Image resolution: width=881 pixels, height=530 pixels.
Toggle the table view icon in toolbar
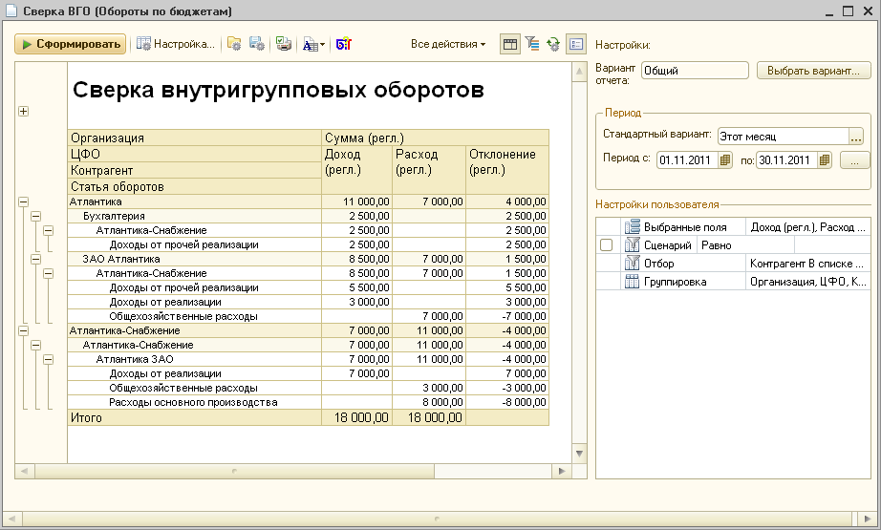pos(510,44)
